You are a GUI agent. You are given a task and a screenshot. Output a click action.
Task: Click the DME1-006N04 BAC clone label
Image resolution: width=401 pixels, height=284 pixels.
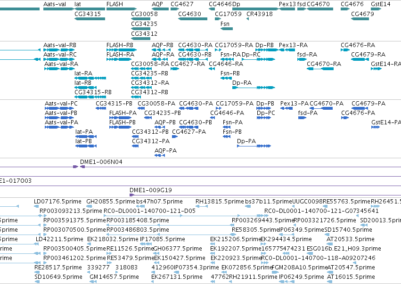pyautogui.click(x=101, y=162)
